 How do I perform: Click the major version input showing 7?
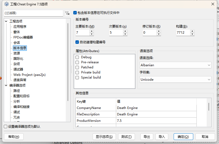[83, 33]
